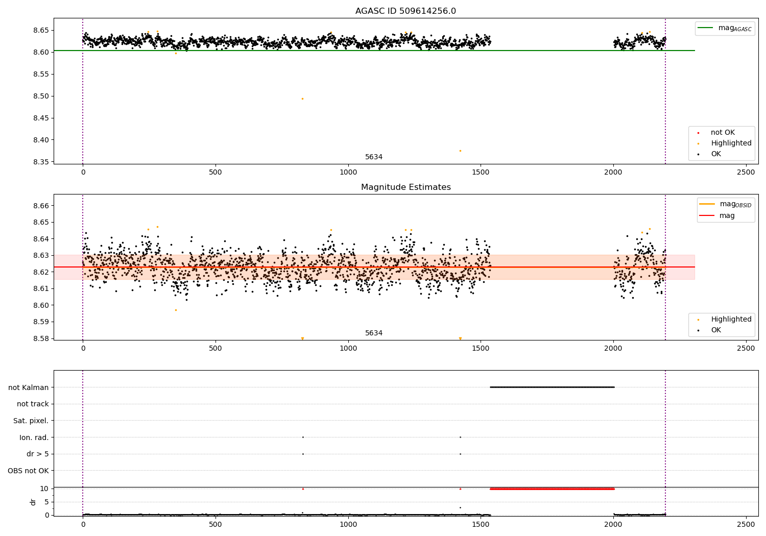The image size is (766, 536).
Task: Click the 'dr > 5' row label
Action: click(38, 454)
